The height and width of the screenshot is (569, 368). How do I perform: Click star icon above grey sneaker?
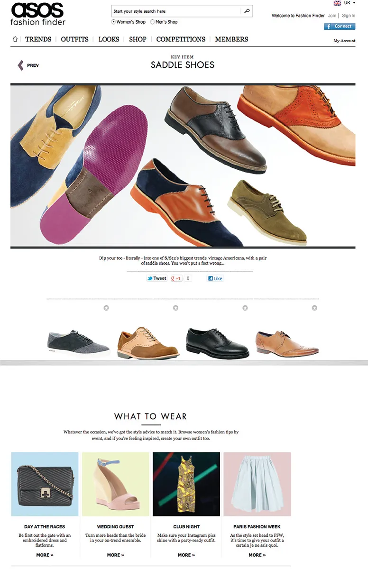point(106,308)
